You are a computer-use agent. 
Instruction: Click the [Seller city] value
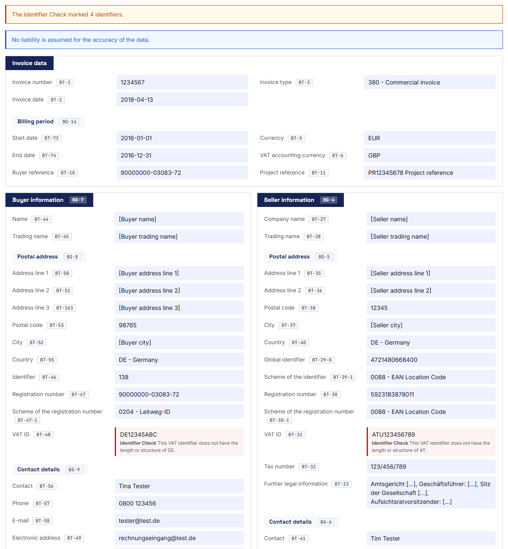[x=431, y=325]
